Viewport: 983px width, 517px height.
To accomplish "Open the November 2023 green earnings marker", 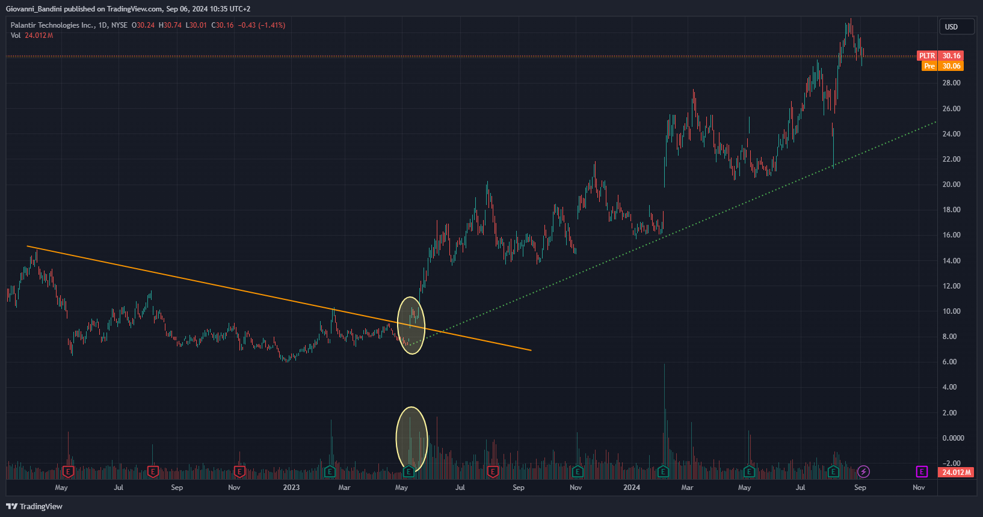I will (x=578, y=472).
